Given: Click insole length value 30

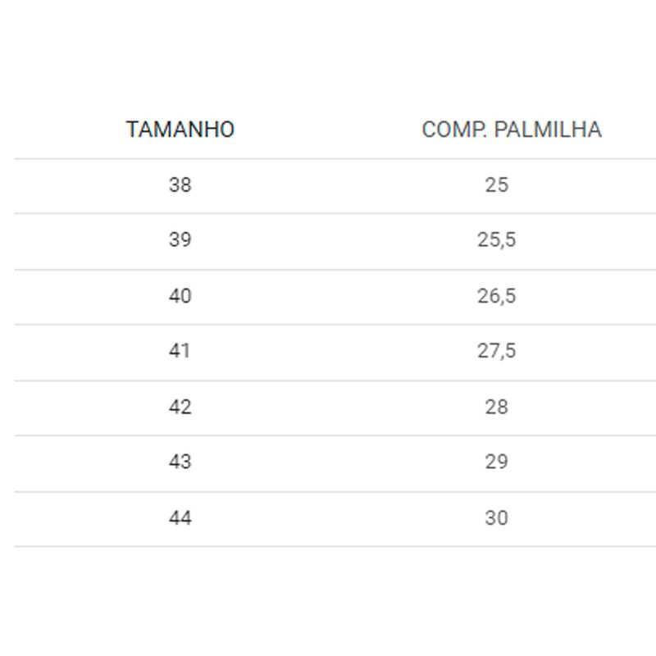Looking at the screenshot, I should click(x=497, y=518).
